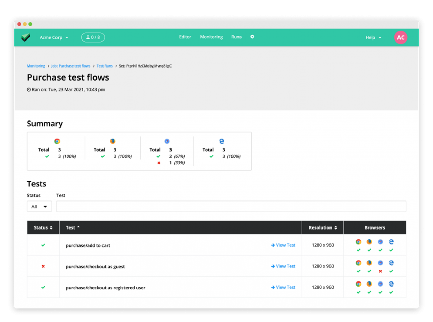Click the Test name filter input field

coord(231,207)
